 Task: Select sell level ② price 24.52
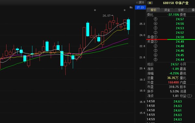[x=180, y=33]
